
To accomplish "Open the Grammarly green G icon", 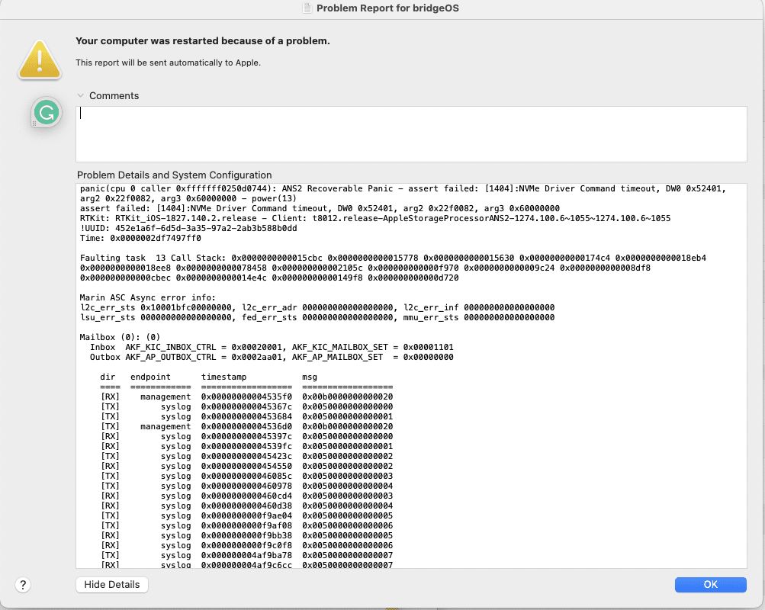I will tap(47, 113).
